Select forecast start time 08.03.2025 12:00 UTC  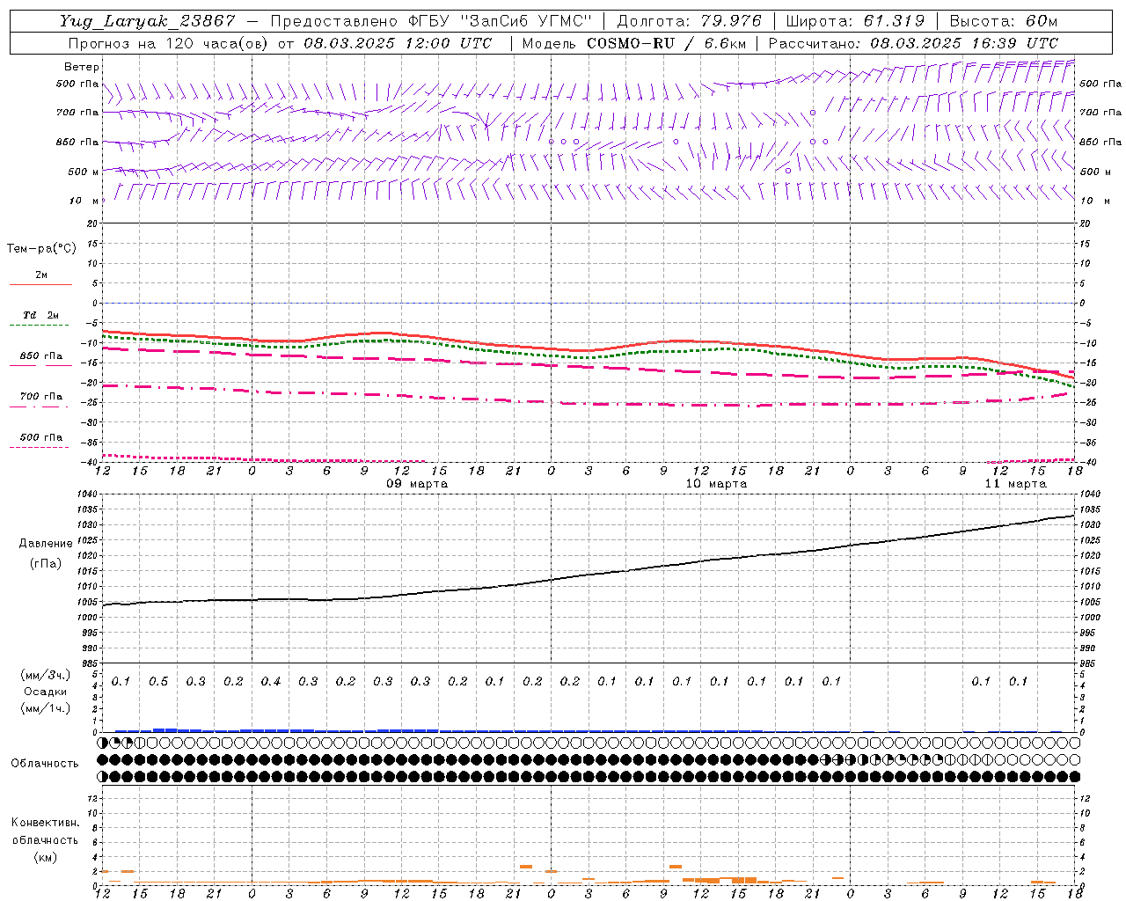398,43
